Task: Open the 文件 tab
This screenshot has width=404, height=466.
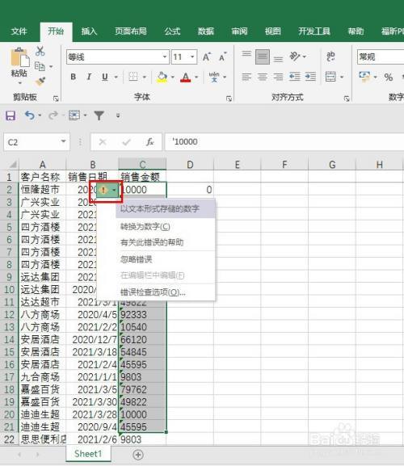Action: click(19, 31)
